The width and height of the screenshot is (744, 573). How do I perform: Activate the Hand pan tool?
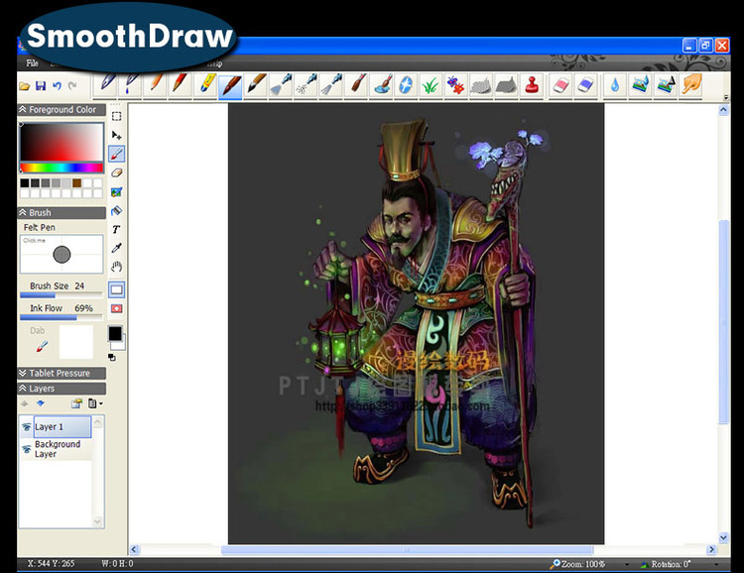click(x=116, y=267)
